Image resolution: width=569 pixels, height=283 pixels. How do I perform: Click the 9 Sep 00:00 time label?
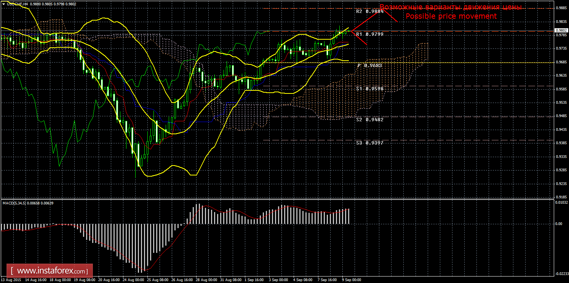(350, 280)
